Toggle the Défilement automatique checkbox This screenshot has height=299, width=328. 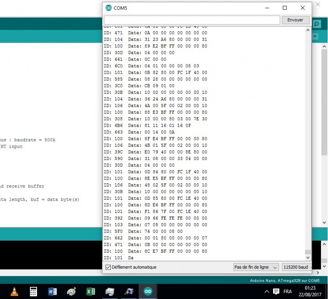108,267
